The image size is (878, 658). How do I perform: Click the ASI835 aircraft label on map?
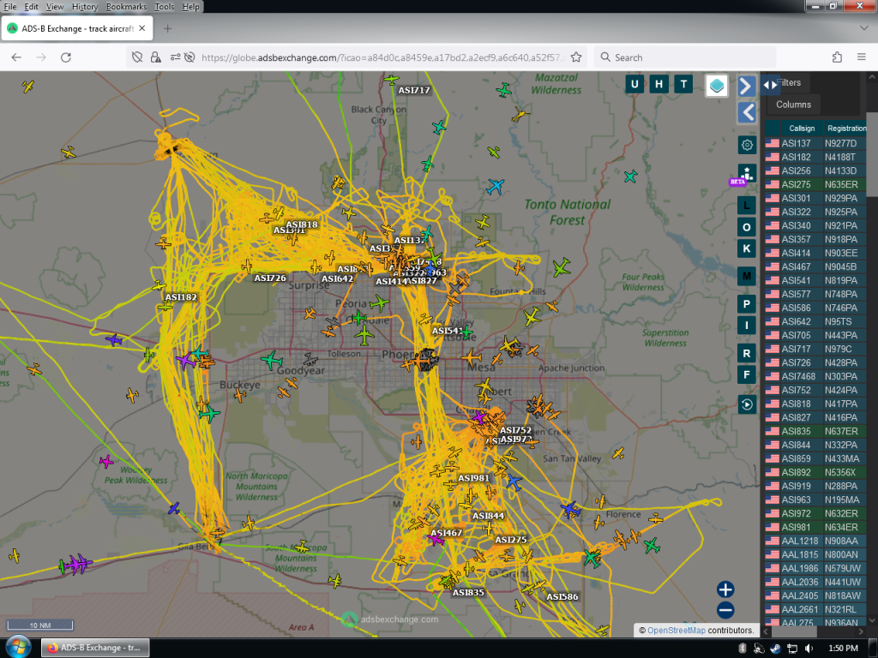468,593
